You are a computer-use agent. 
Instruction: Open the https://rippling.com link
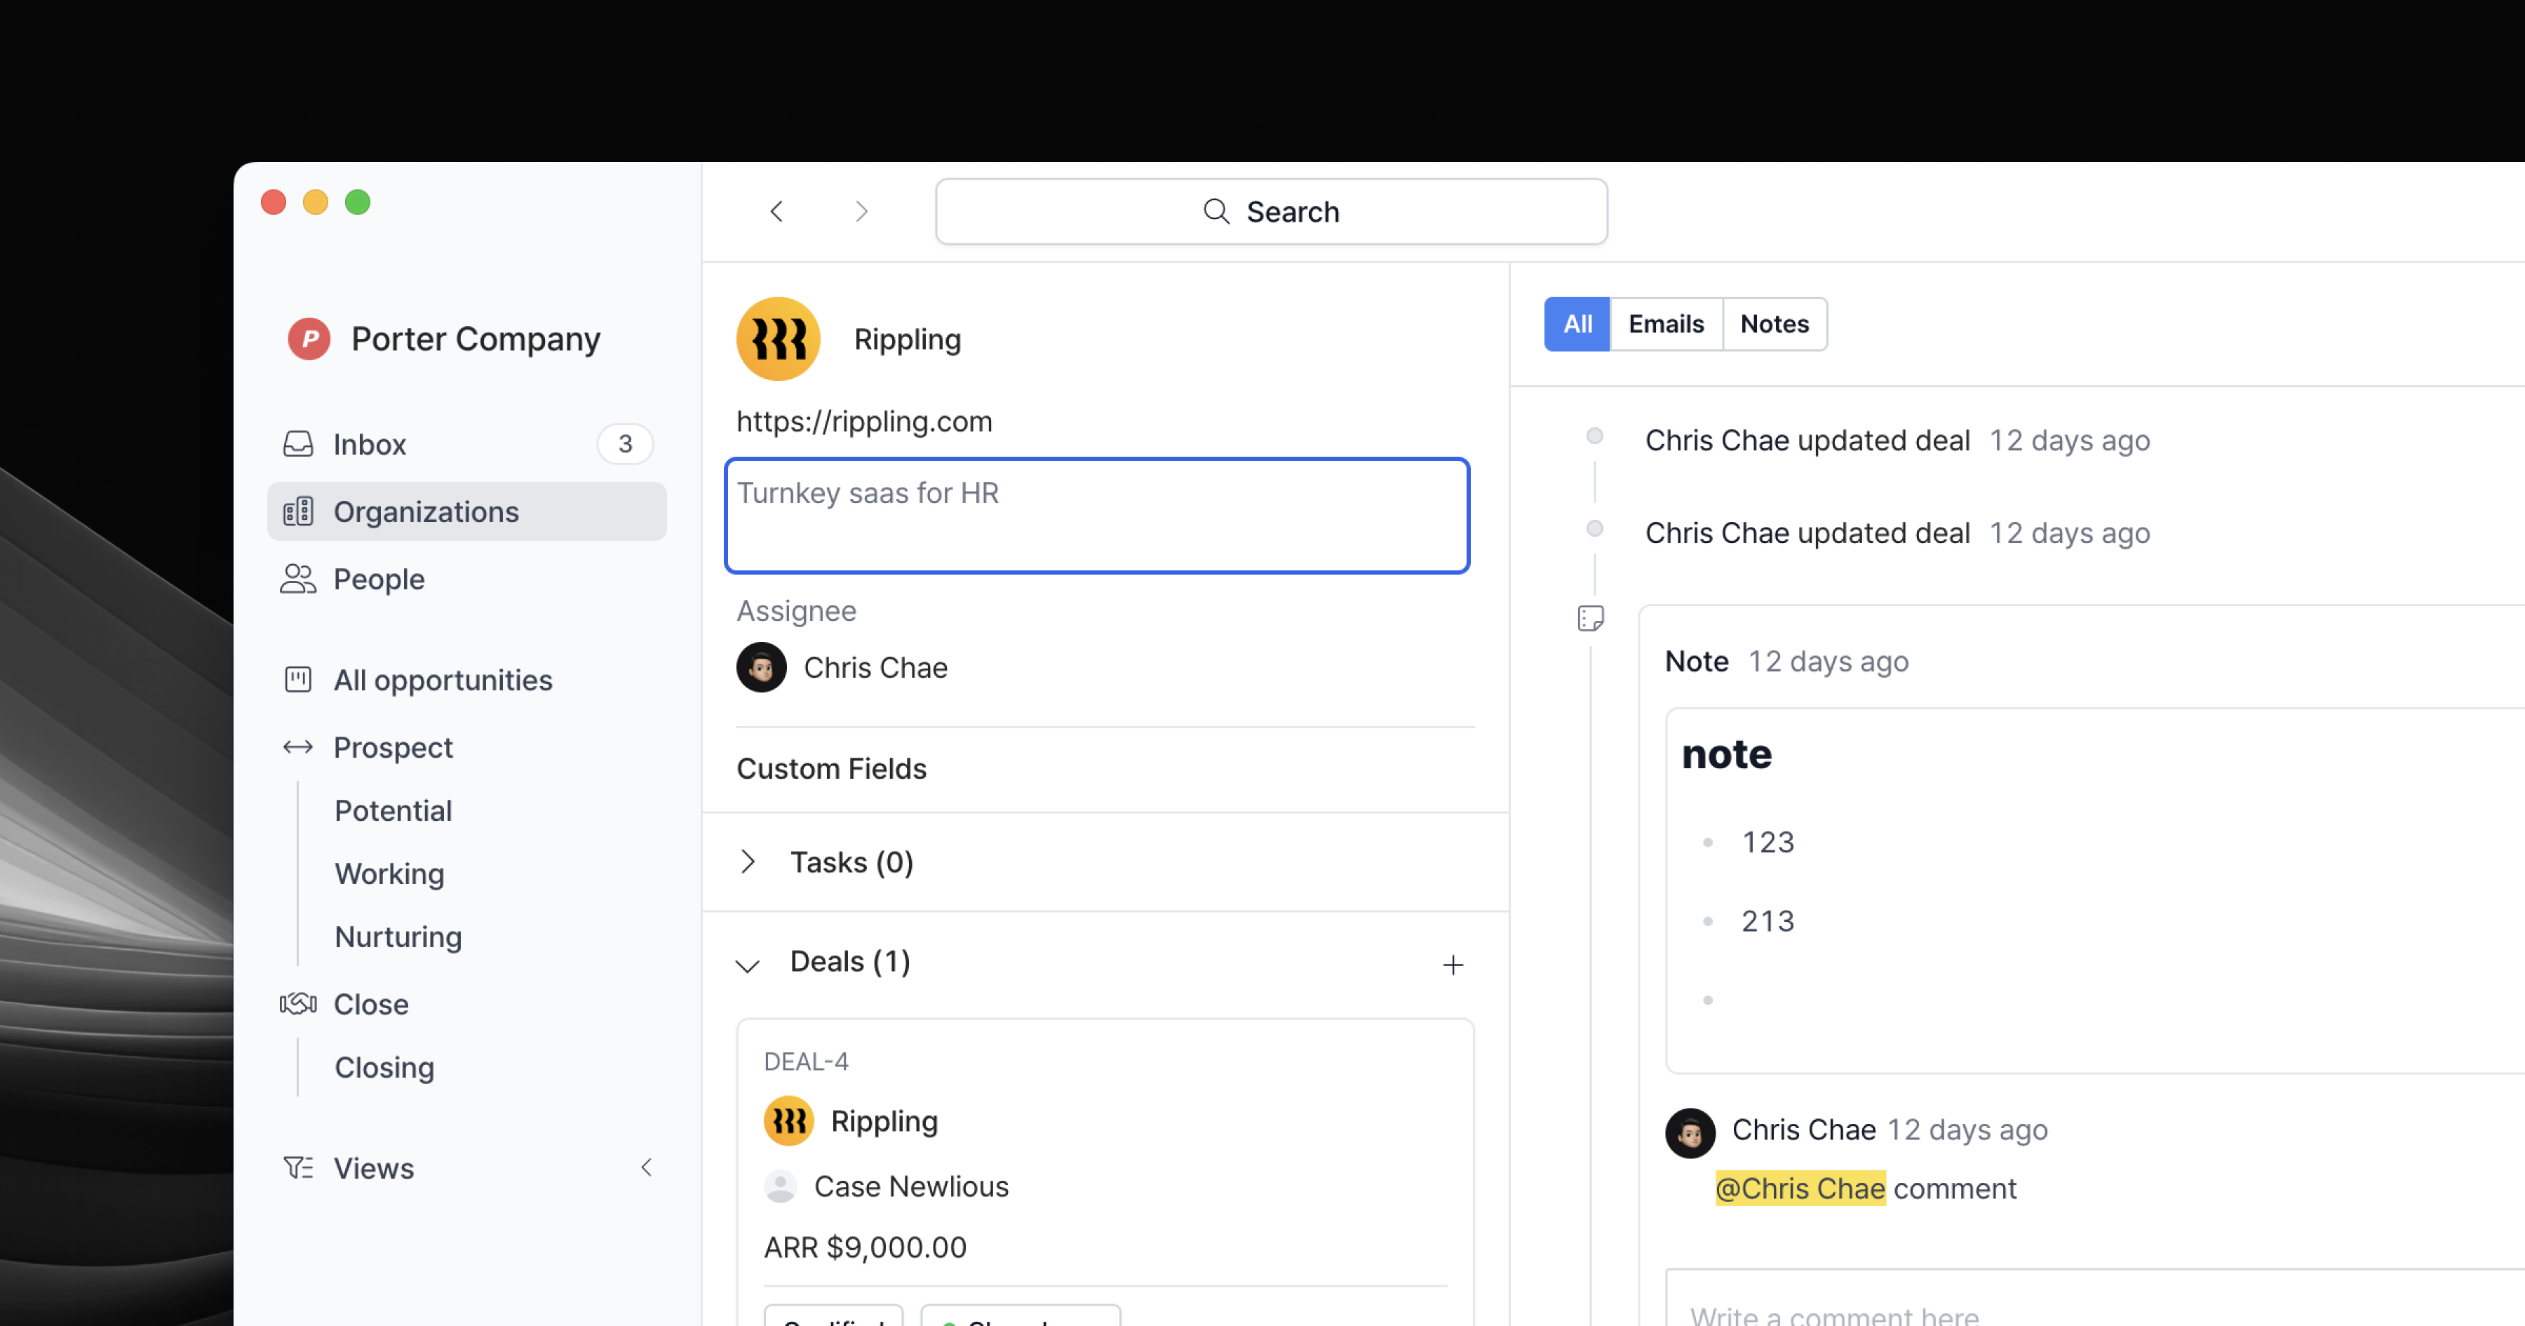(863, 422)
